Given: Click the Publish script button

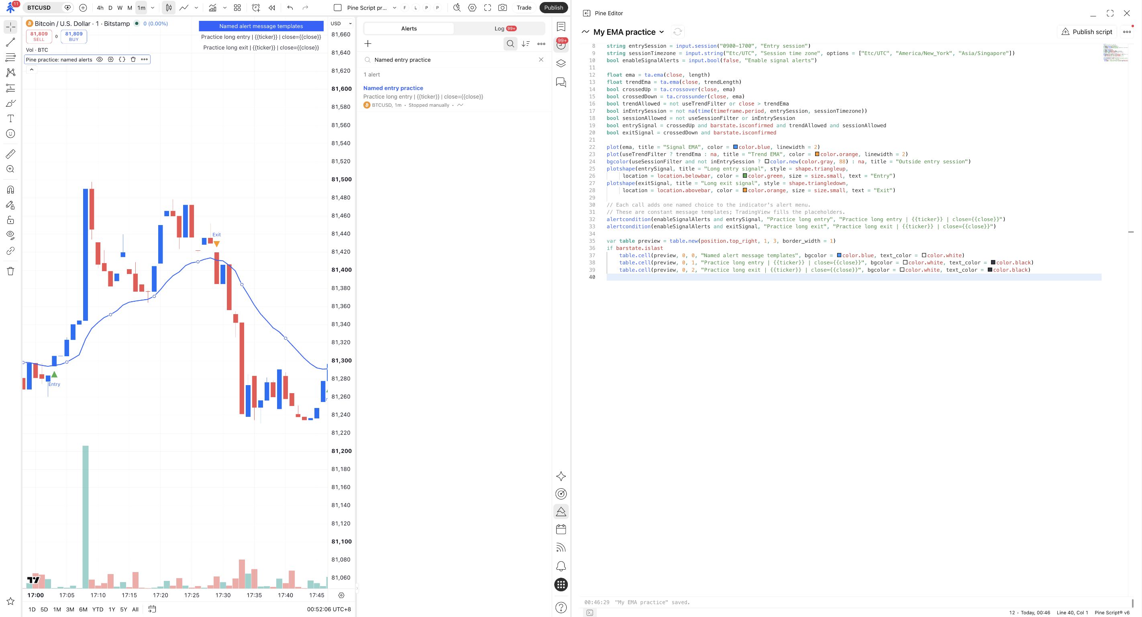Looking at the screenshot, I should click(1087, 31).
